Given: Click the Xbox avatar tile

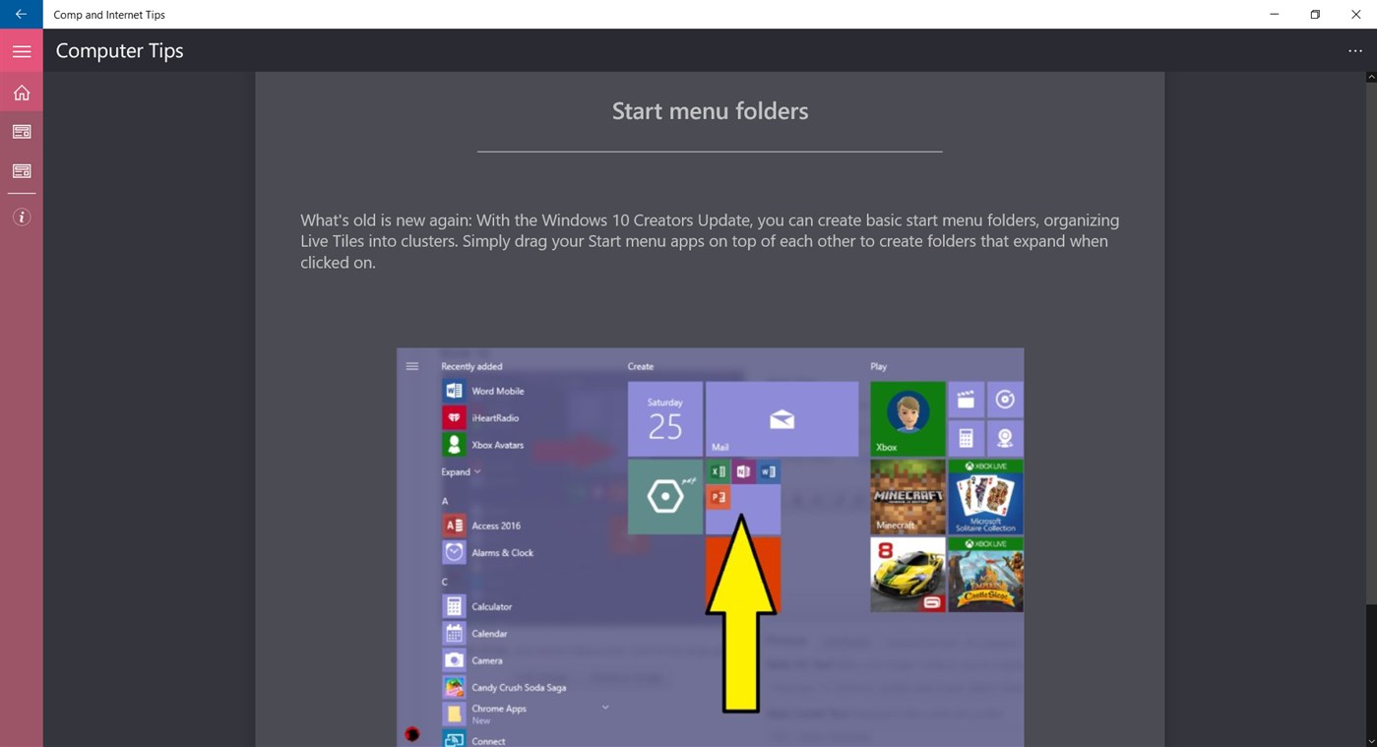Looking at the screenshot, I should pos(906,416).
